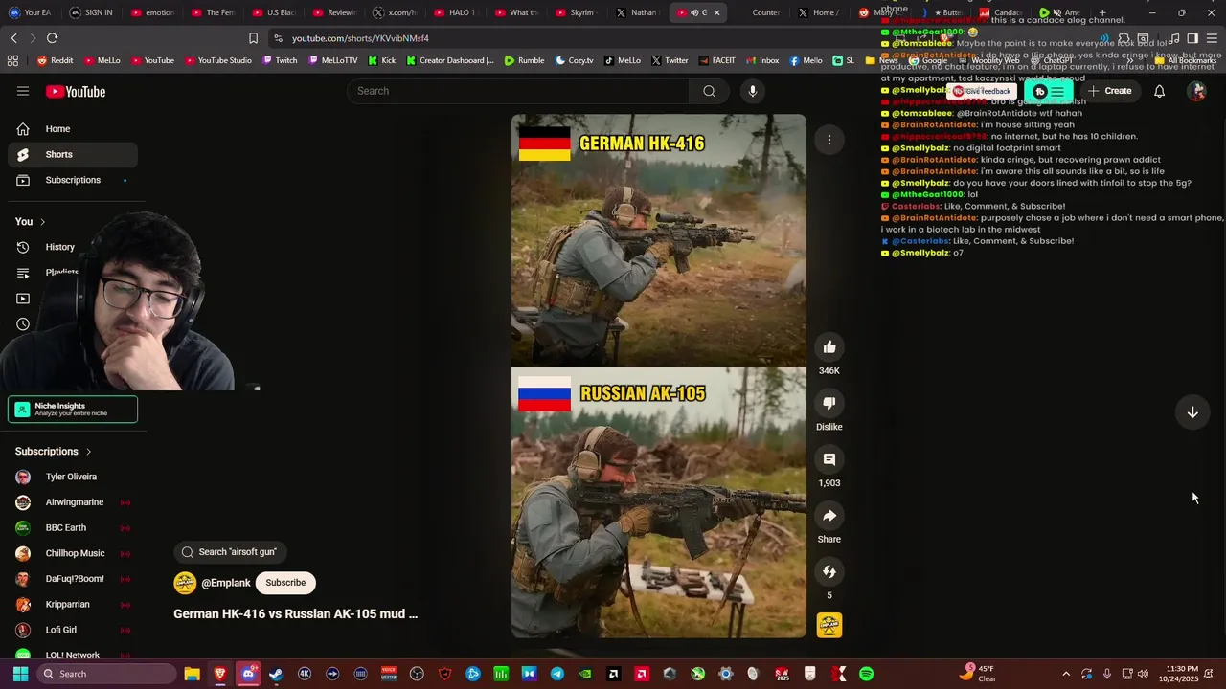Image resolution: width=1226 pixels, height=689 pixels.
Task: Click the YouTube logo
Action: click(x=76, y=91)
